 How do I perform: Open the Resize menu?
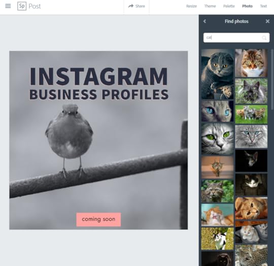(x=191, y=6)
